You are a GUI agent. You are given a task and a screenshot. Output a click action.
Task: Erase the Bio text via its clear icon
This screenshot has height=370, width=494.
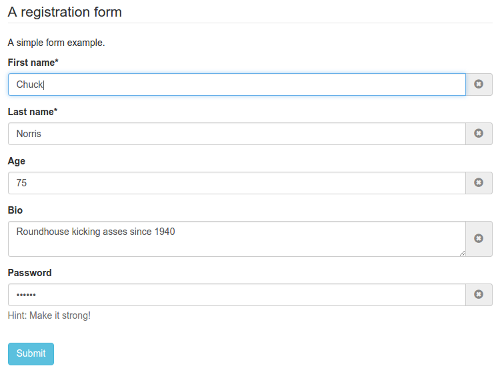point(479,239)
